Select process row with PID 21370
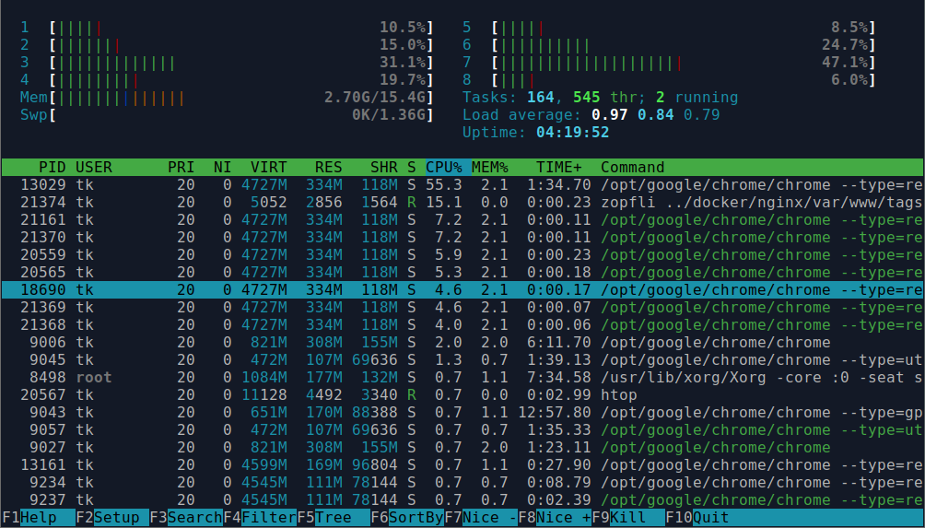925x528 pixels. coord(462,238)
